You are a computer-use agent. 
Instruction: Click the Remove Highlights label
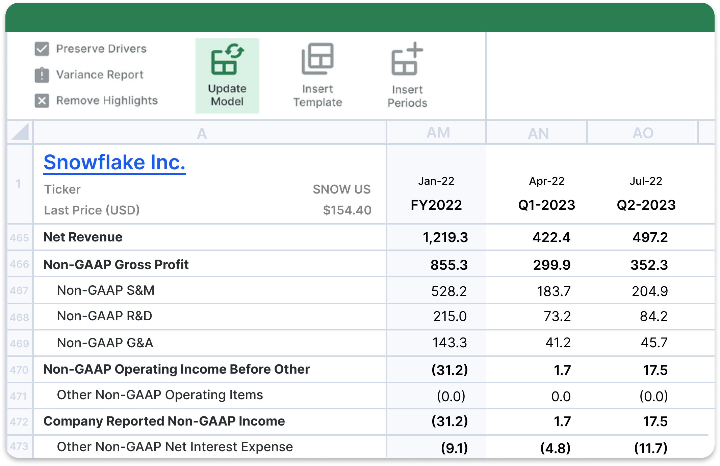(107, 100)
